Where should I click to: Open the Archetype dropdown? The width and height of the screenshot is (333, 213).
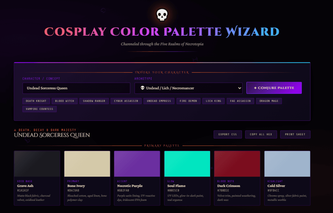189,88
